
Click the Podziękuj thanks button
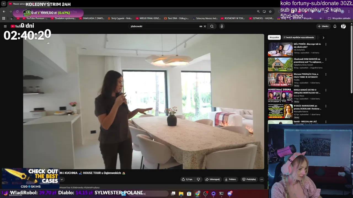coord(249,179)
